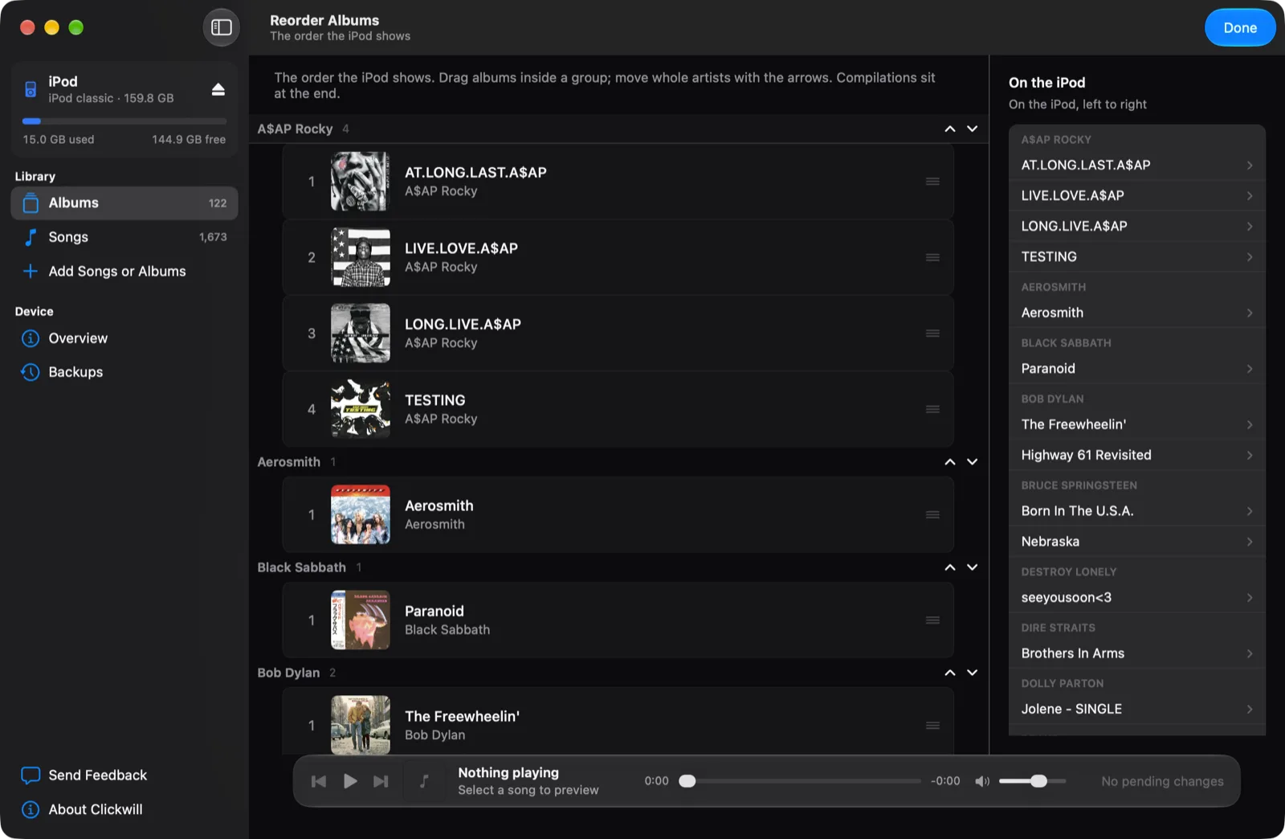Eject the iPod classic

coord(218,89)
